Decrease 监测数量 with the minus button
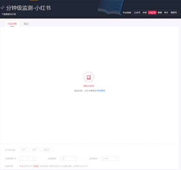This screenshot has width=181, height=170. pos(22,158)
